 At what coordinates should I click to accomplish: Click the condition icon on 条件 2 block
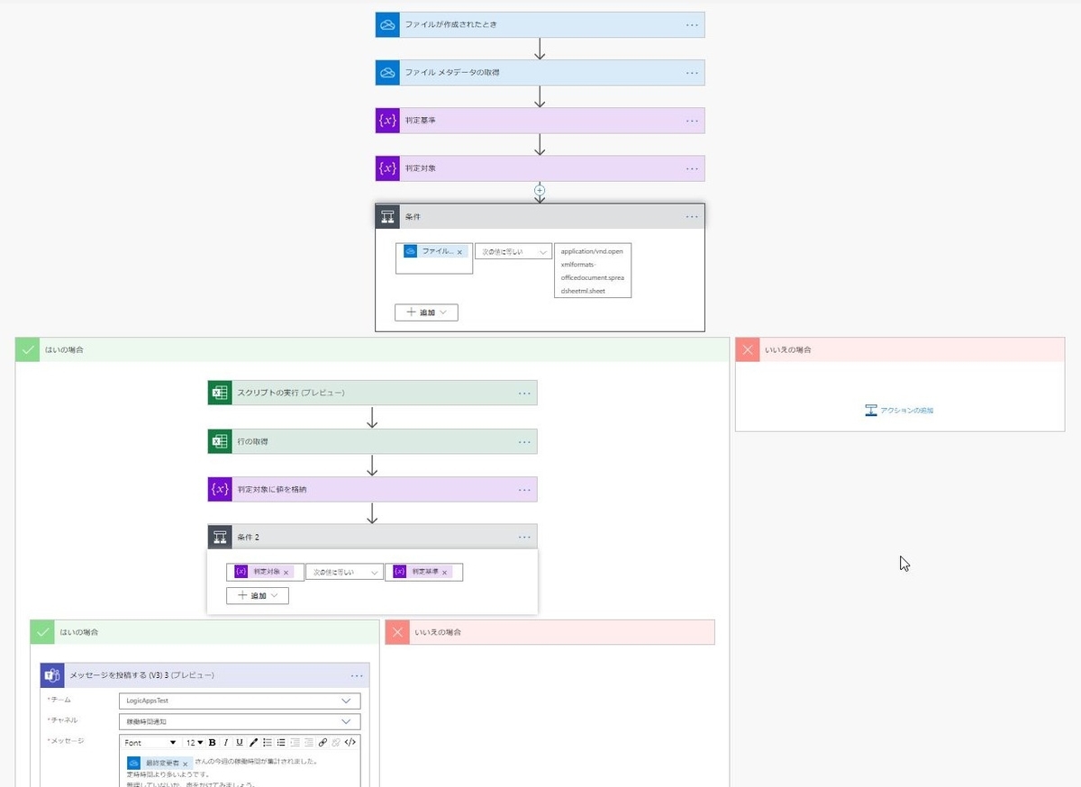pos(220,537)
